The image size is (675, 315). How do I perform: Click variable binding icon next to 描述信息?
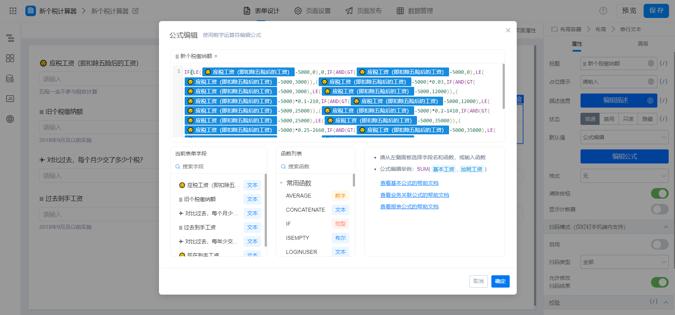pos(663,101)
